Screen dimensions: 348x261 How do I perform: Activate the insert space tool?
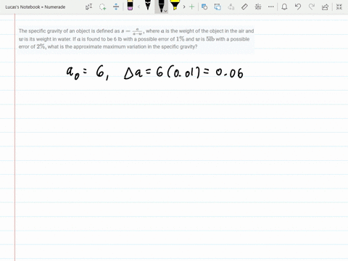[x=116, y=7]
